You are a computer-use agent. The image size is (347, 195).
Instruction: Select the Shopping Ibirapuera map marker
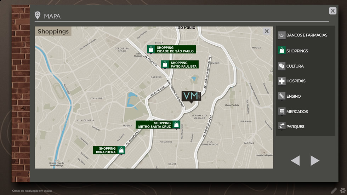pos(109,150)
